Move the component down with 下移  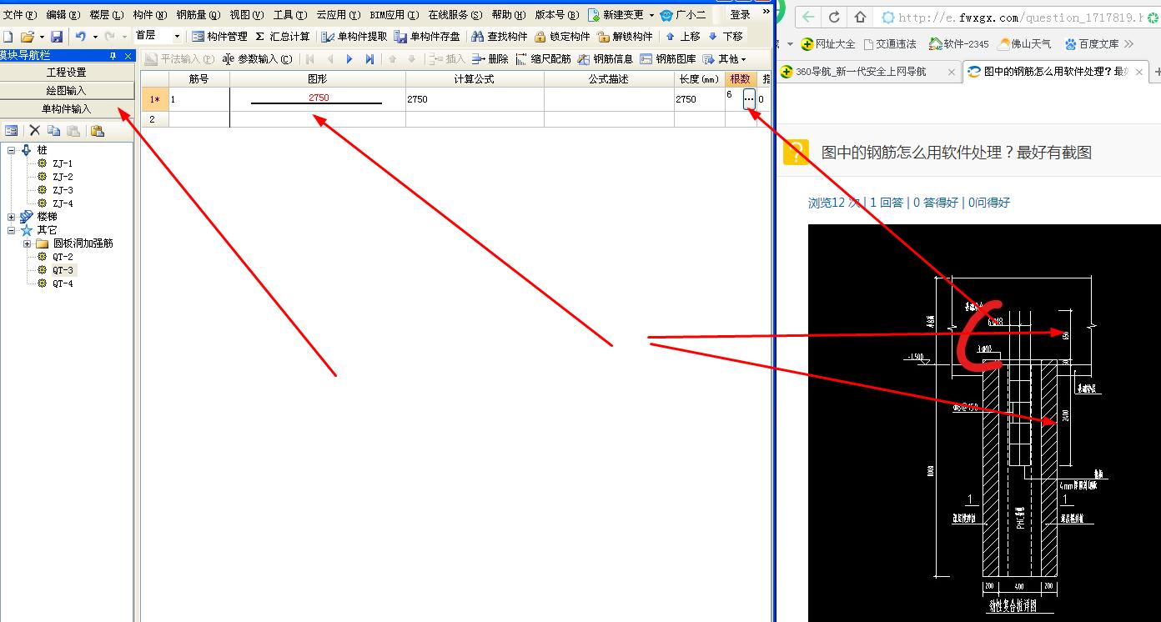tap(725, 37)
